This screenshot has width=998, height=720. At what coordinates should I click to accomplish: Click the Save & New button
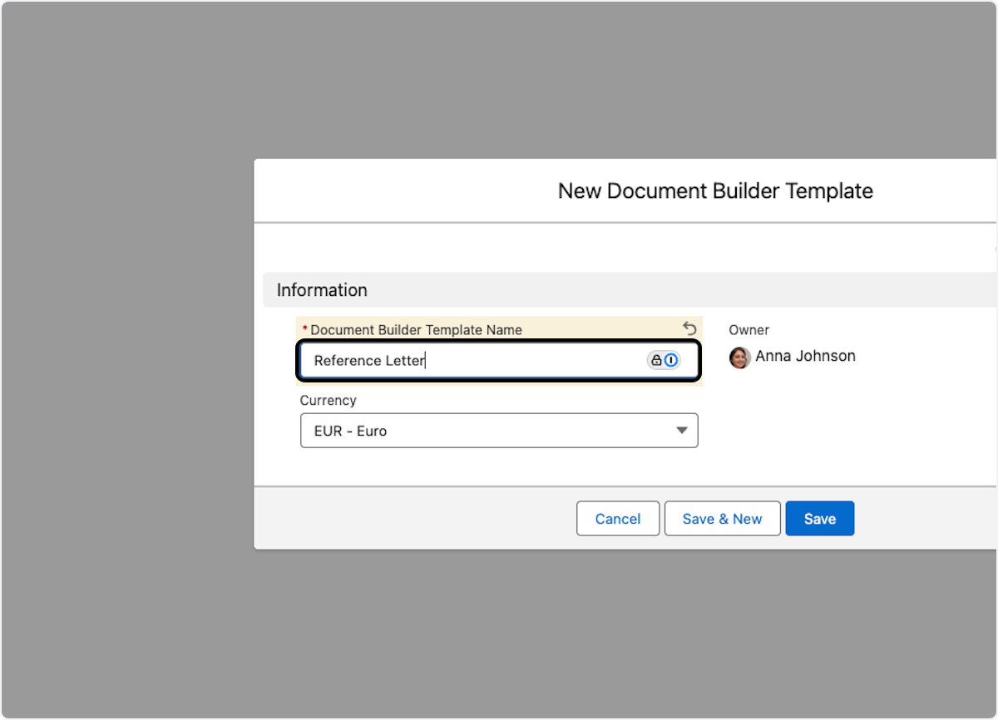(x=722, y=519)
